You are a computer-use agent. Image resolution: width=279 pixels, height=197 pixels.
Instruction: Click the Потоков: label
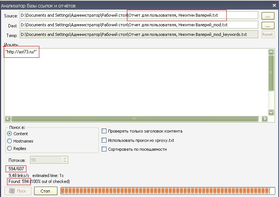pos(17,160)
